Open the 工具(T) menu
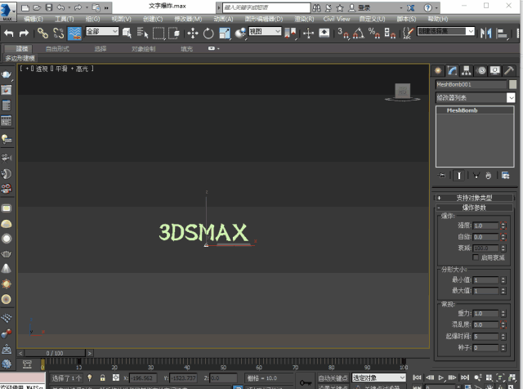Screen dimensions: 523x389 pos(65,19)
